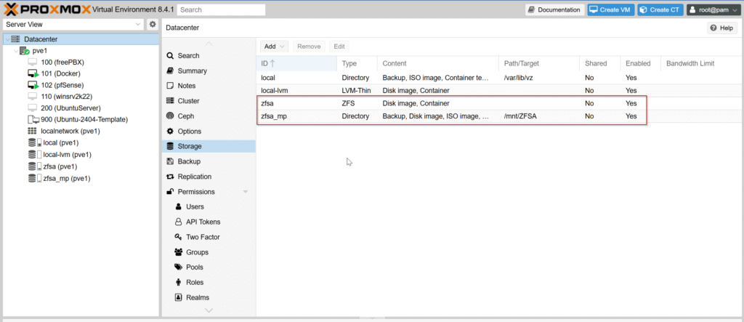
Task: Collapse the pve1 tree node
Action: pyautogui.click(x=16, y=51)
